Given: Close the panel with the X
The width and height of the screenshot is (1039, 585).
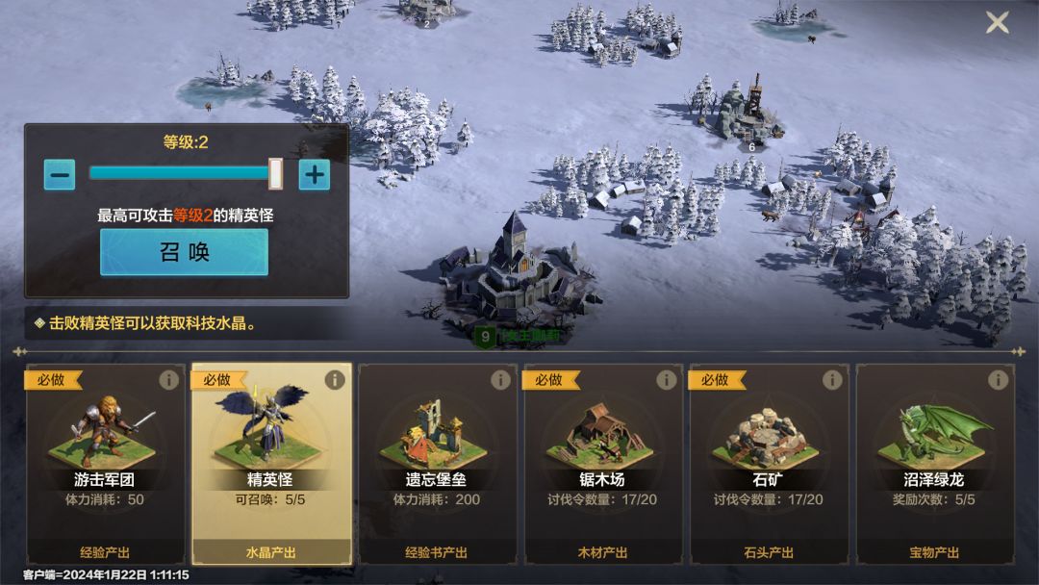Looking at the screenshot, I should pyautogui.click(x=998, y=22).
